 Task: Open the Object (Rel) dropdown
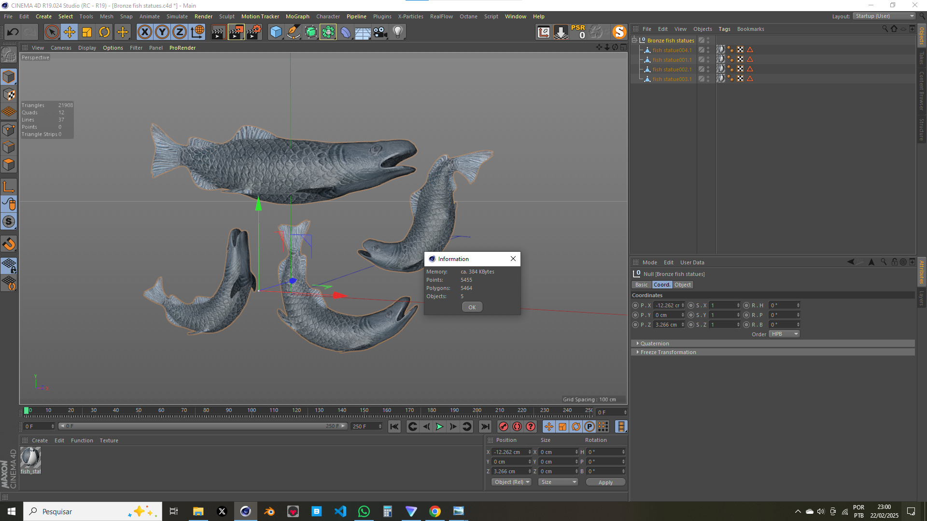(x=512, y=482)
